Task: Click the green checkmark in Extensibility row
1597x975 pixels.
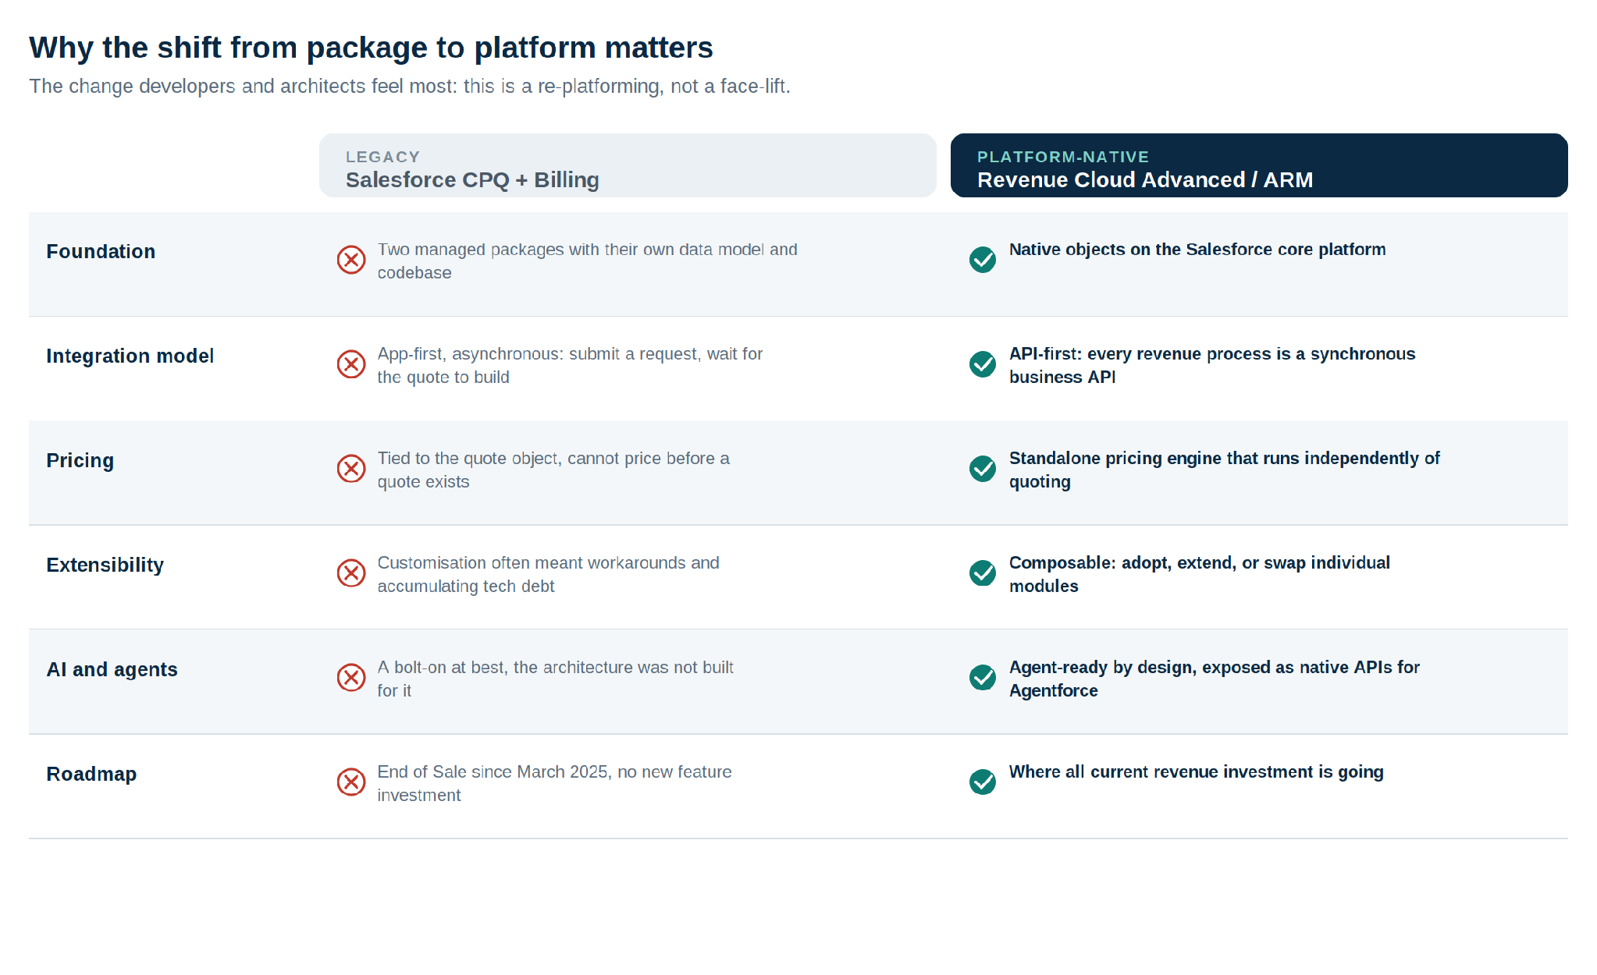Action: [x=983, y=573]
